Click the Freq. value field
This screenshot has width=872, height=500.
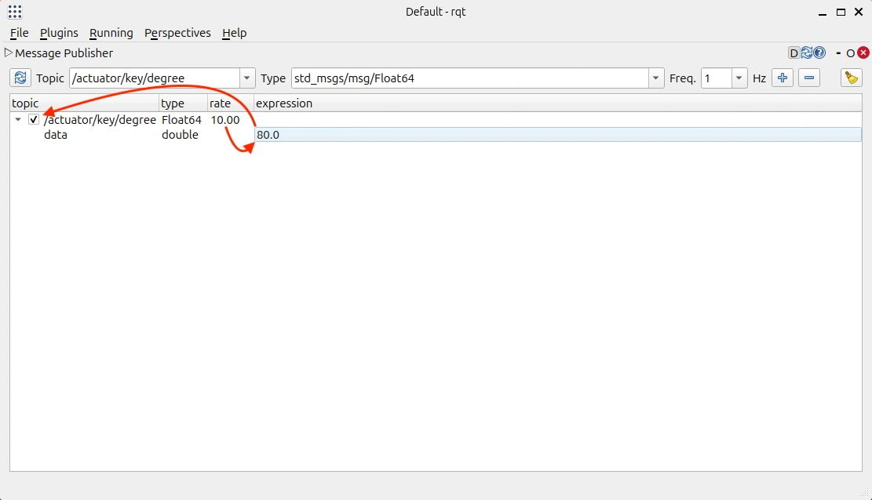(717, 78)
